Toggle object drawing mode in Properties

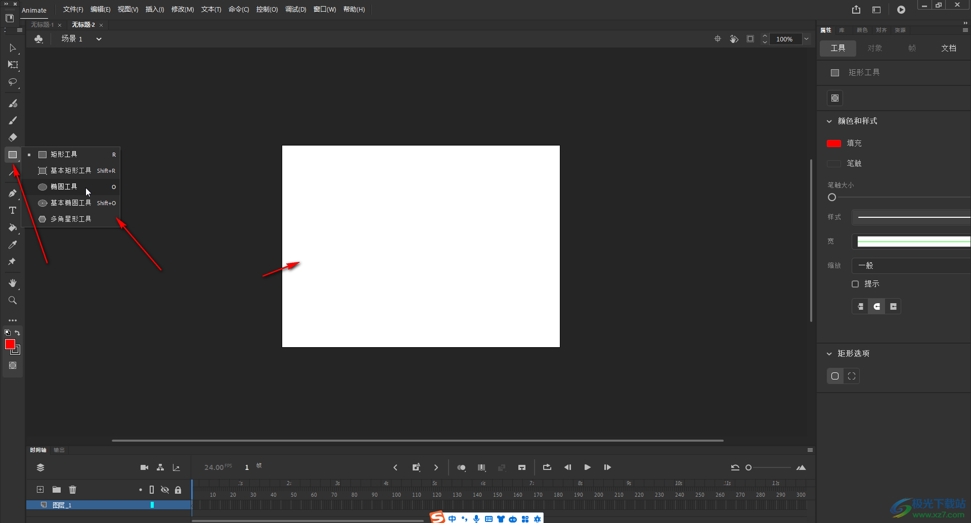pos(835,98)
